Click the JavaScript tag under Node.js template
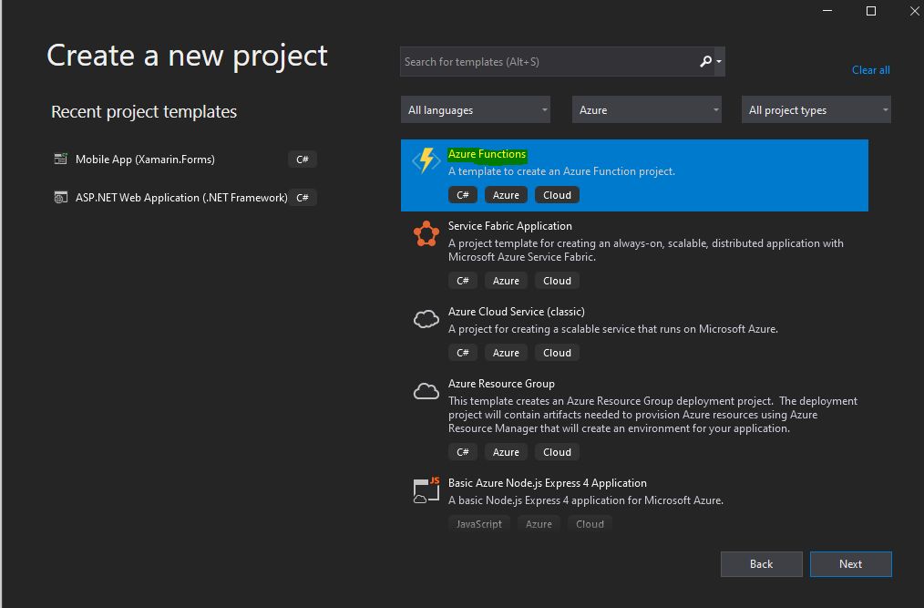 coord(479,523)
